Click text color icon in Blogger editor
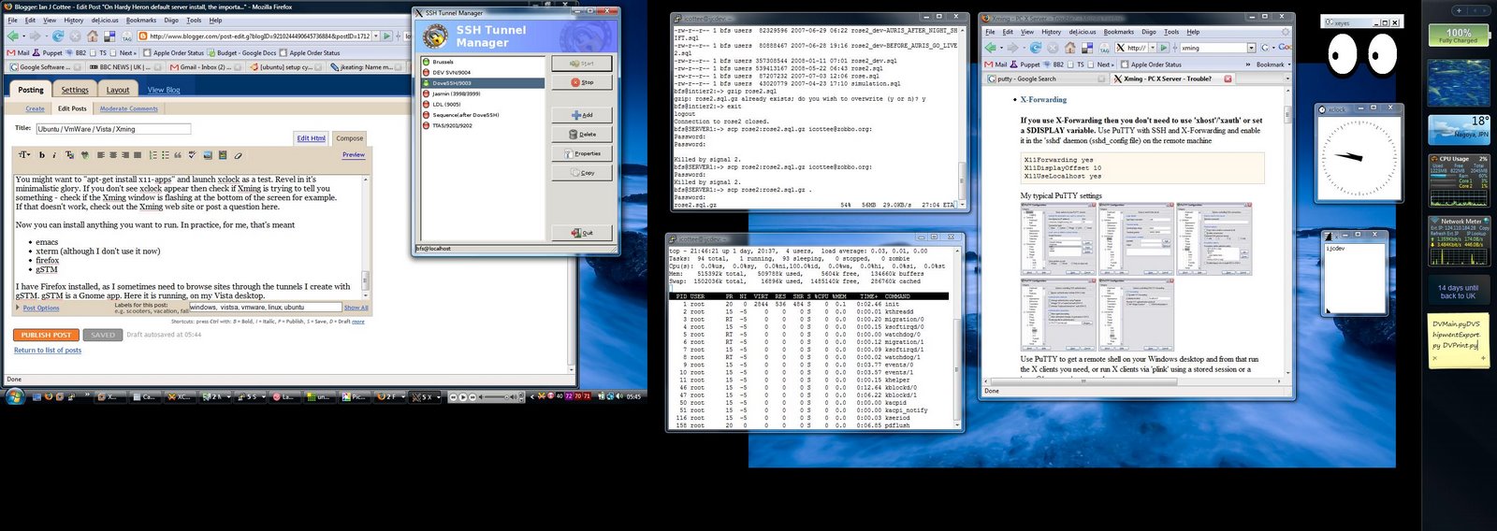Screen dimensions: 1497x531 pyautogui.click(x=68, y=155)
